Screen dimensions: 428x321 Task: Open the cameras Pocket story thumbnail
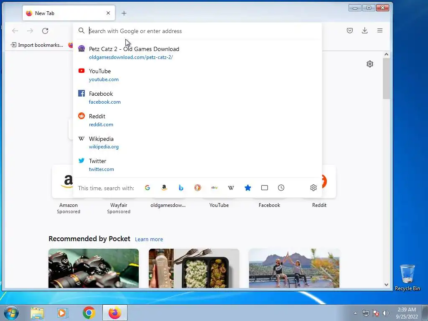(94, 268)
